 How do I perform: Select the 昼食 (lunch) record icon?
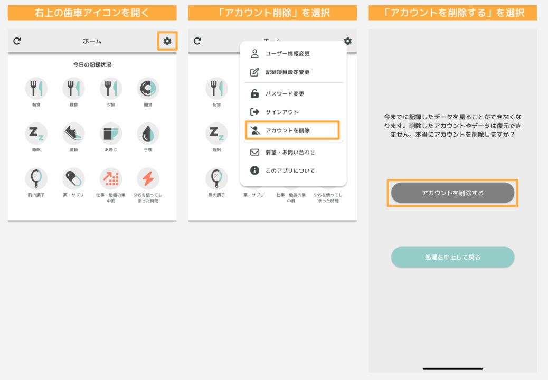click(x=73, y=89)
